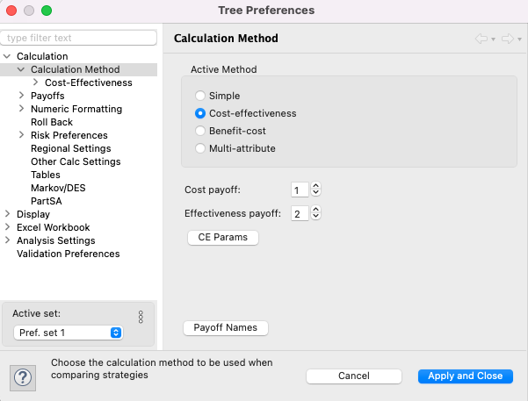Open the back history dropdown arrow
Viewport: 528px width, 401px height.
pyautogui.click(x=494, y=39)
